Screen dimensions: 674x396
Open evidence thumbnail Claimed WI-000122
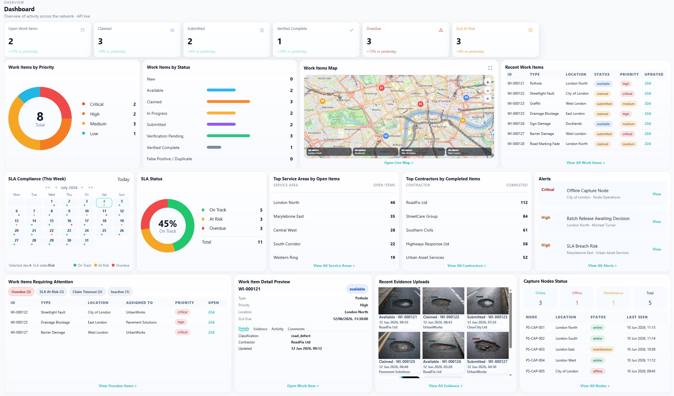(443, 301)
